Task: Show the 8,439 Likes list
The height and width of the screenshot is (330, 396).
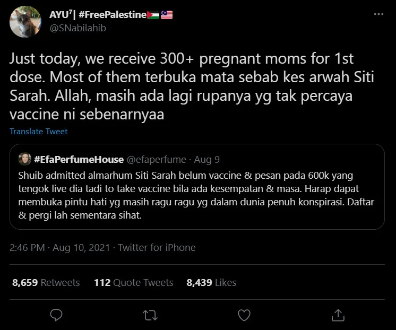Action: tap(211, 283)
